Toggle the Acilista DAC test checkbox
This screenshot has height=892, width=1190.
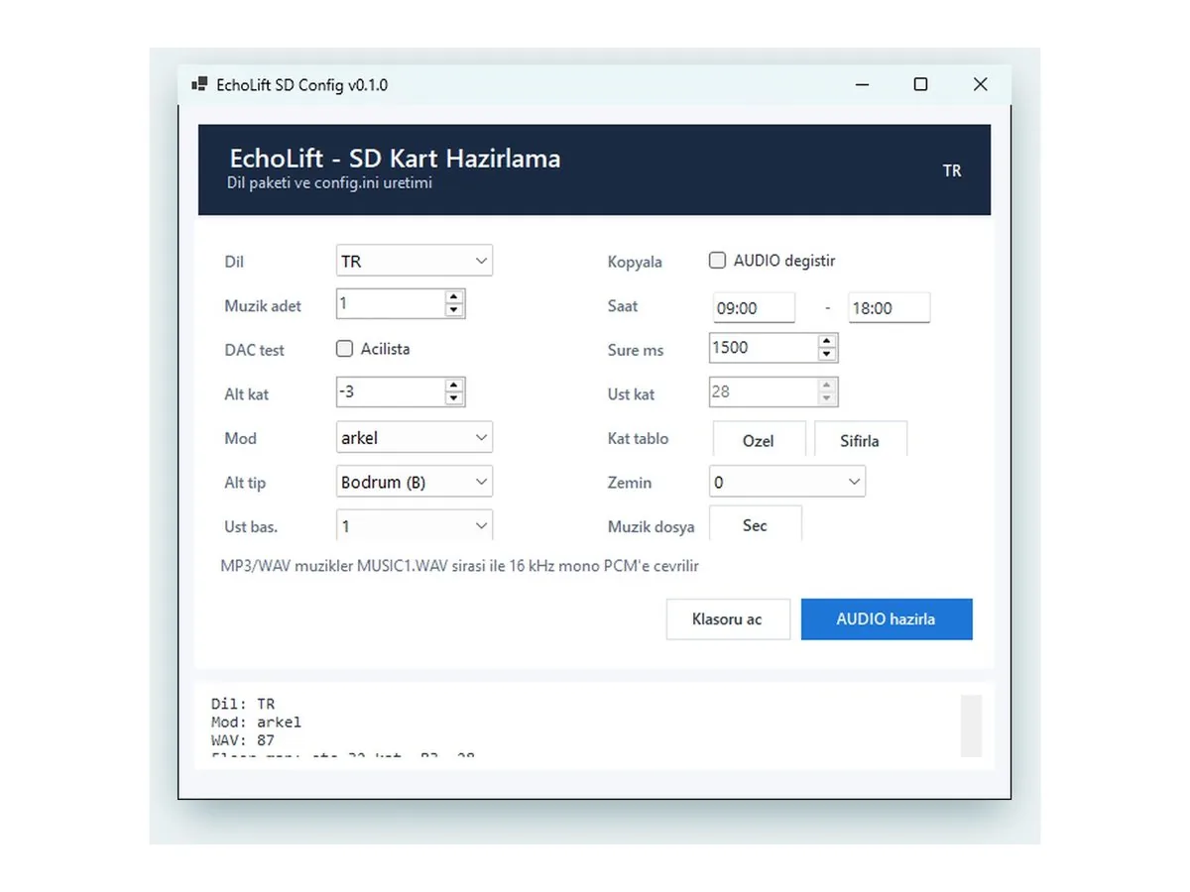point(345,349)
